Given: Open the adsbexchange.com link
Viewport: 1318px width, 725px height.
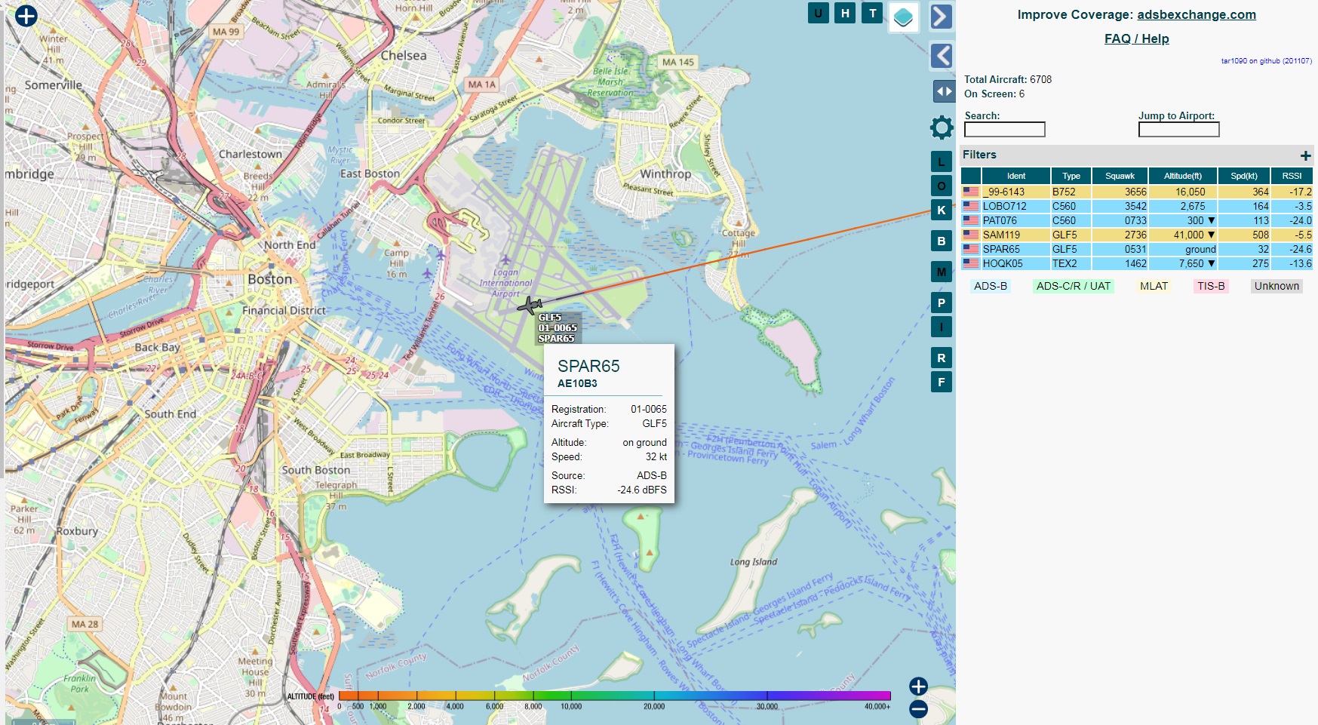Looking at the screenshot, I should pos(1196,14).
